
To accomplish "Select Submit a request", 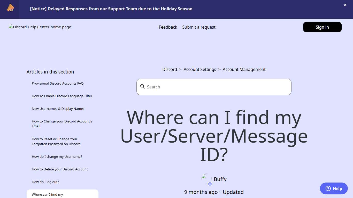I will [x=199, y=27].
